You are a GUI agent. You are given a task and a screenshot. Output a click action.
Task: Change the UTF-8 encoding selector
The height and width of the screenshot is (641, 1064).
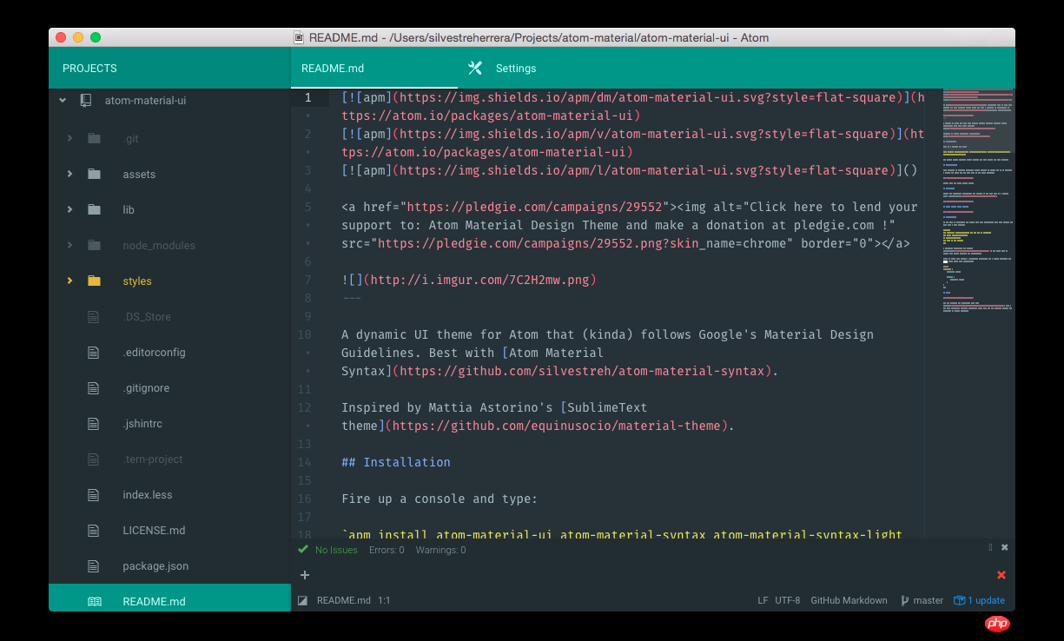click(x=788, y=600)
